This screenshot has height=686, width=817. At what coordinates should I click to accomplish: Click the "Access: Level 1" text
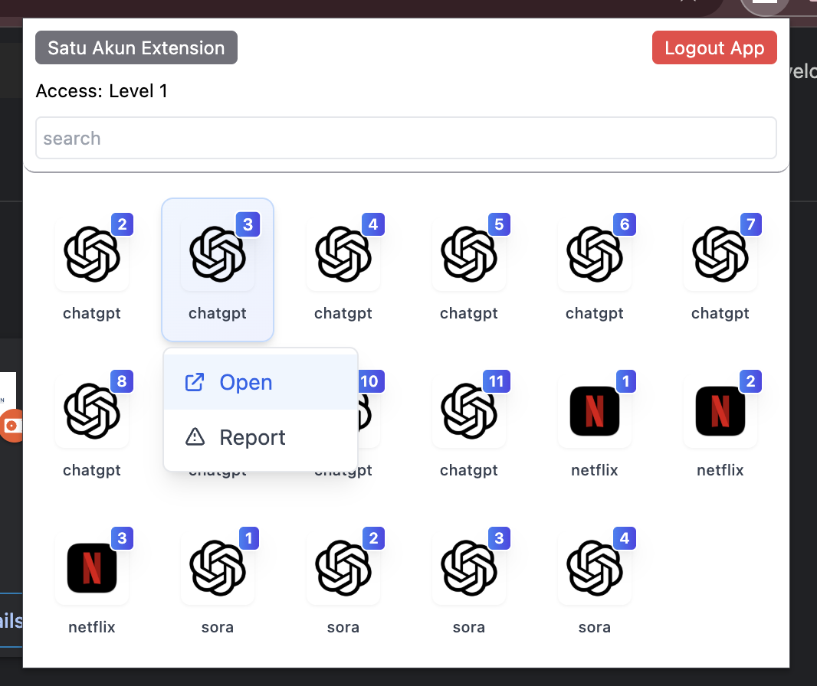102,91
